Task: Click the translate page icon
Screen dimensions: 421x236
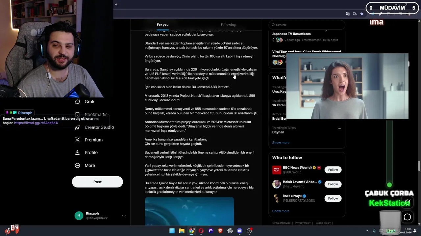Action: coord(348,14)
